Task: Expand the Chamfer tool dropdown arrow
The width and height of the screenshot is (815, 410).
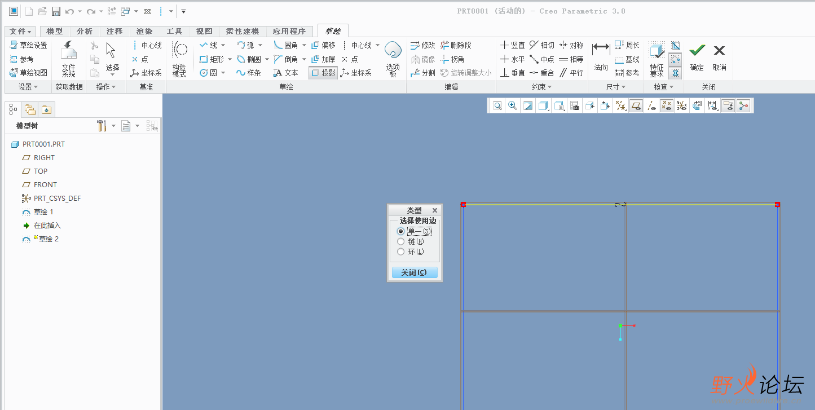Action: (304, 59)
